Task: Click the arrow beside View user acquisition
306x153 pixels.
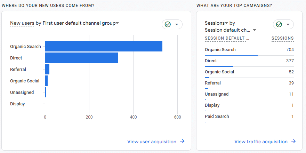Action: pyautogui.click(x=182, y=142)
